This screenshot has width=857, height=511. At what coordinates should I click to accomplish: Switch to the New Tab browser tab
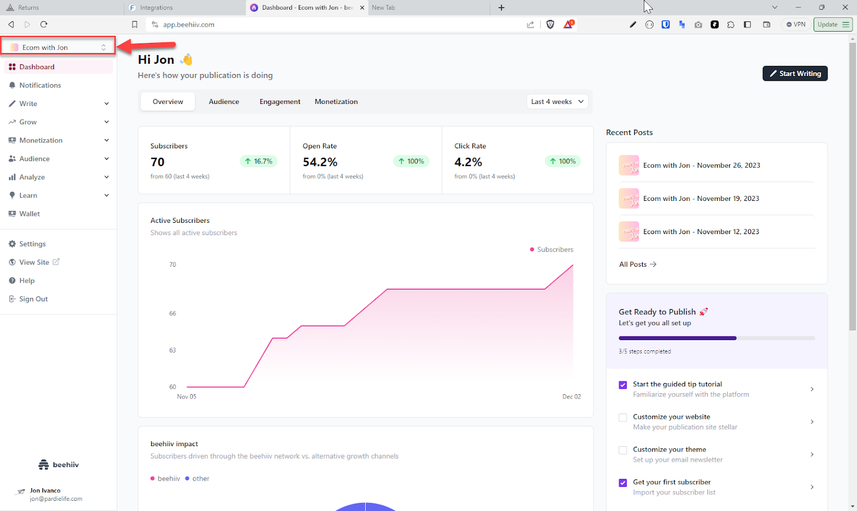(x=428, y=7)
